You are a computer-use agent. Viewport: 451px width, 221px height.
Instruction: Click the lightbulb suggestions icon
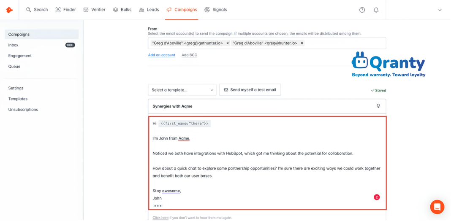378,106
